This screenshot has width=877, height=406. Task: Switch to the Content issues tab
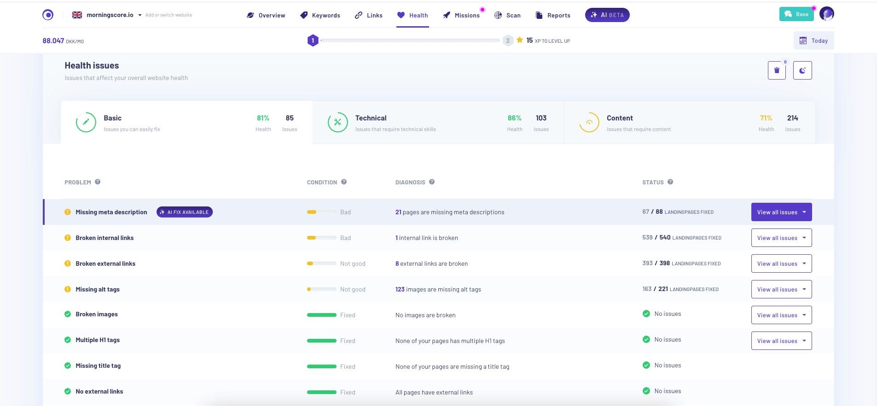[689, 123]
